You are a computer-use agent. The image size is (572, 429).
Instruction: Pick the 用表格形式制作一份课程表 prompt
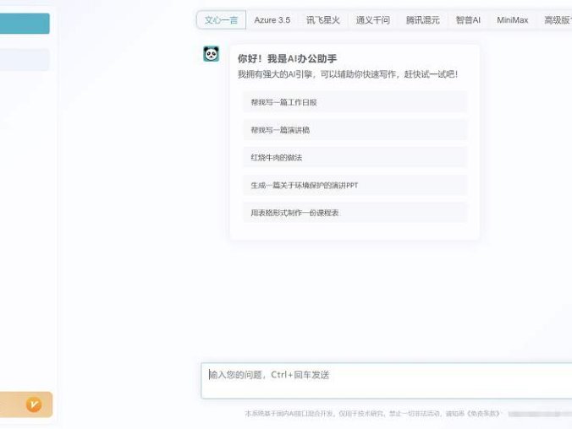click(x=355, y=213)
